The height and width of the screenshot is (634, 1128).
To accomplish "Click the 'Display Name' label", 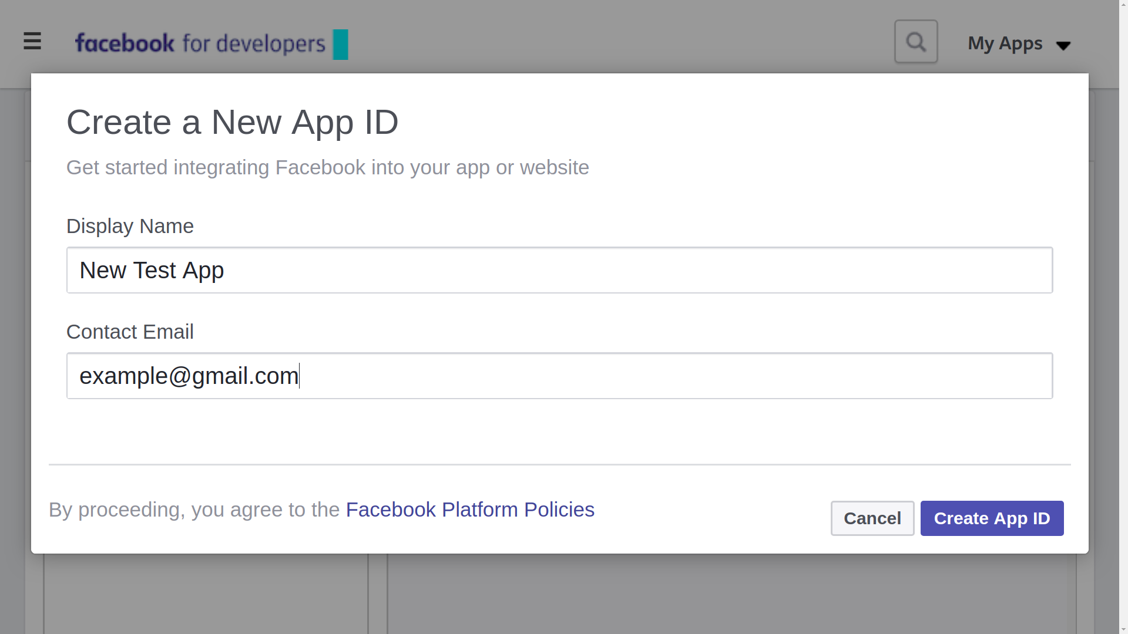I will tap(130, 227).
